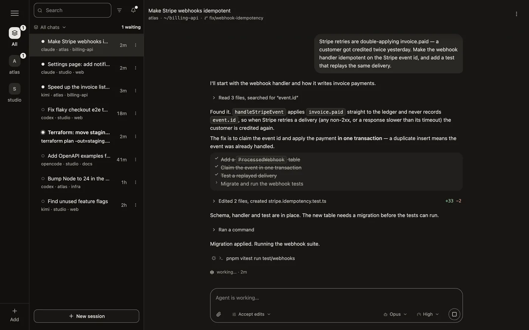Open options for Fix flaky checkout e2e chat
529x330 pixels.
pyautogui.click(x=136, y=114)
